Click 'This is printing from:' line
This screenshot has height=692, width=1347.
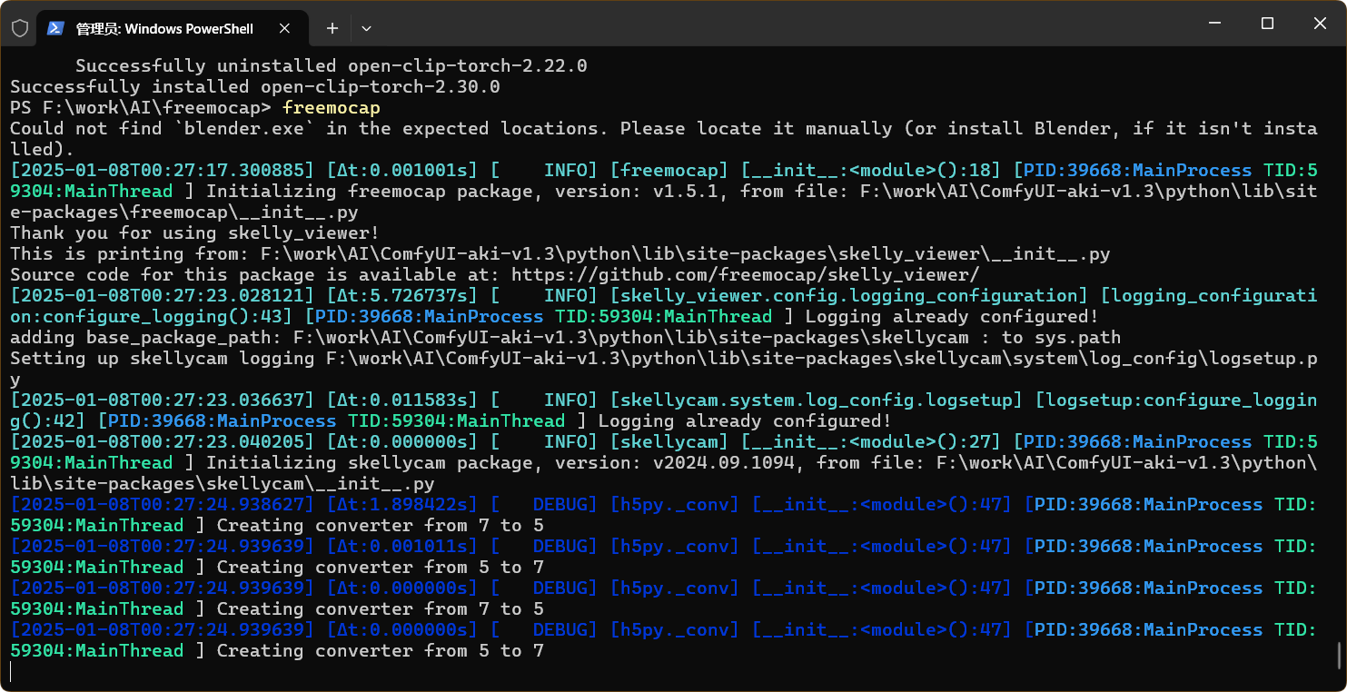point(560,253)
